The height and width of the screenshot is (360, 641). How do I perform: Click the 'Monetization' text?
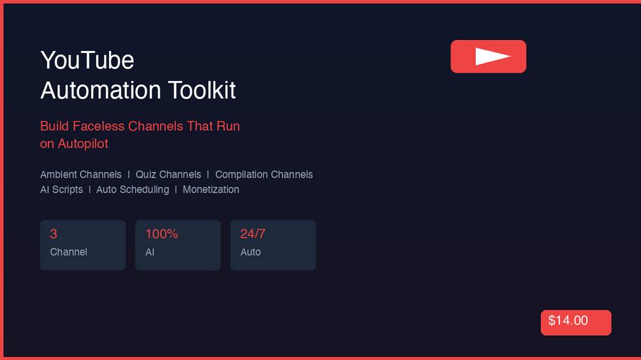[211, 189]
